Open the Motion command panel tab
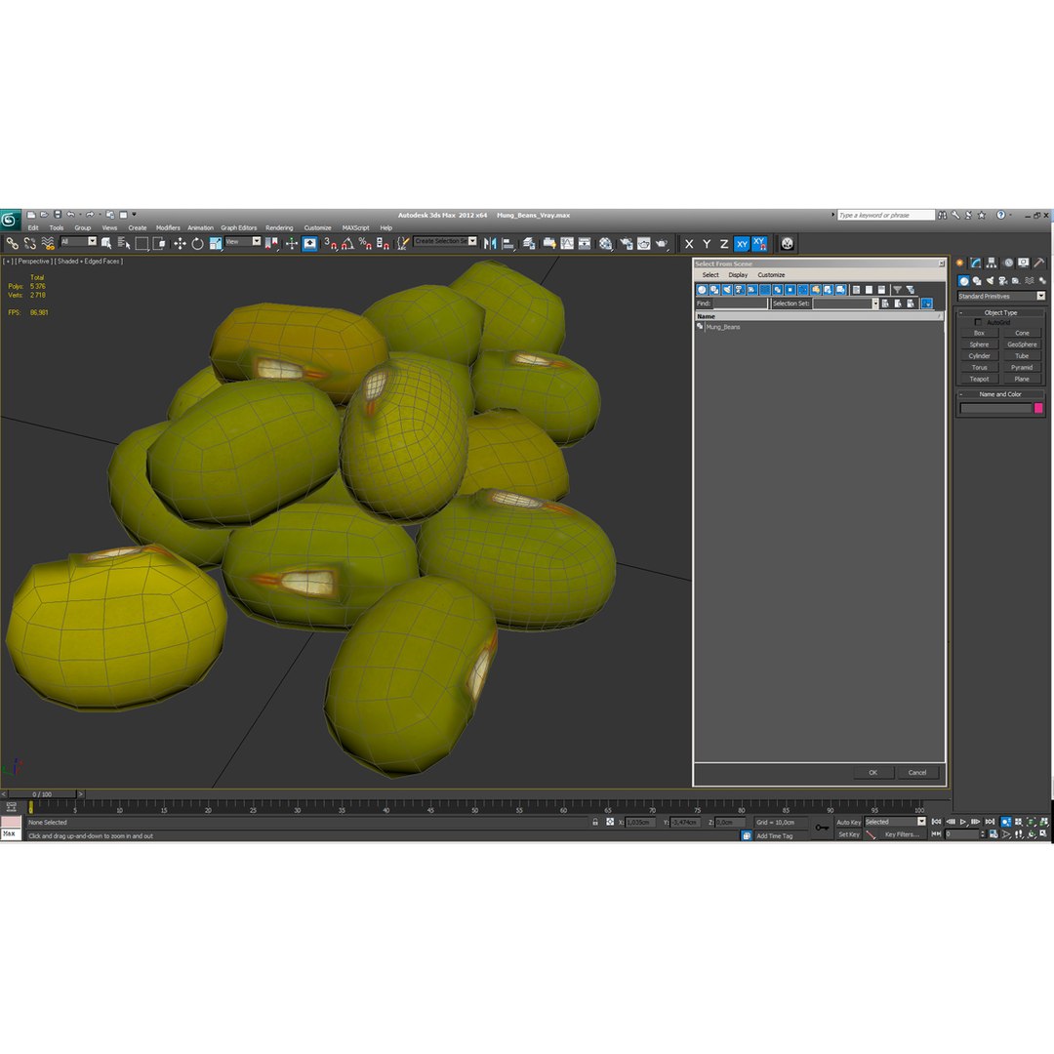Viewport: 1054px width, 1054px height. [x=1007, y=263]
